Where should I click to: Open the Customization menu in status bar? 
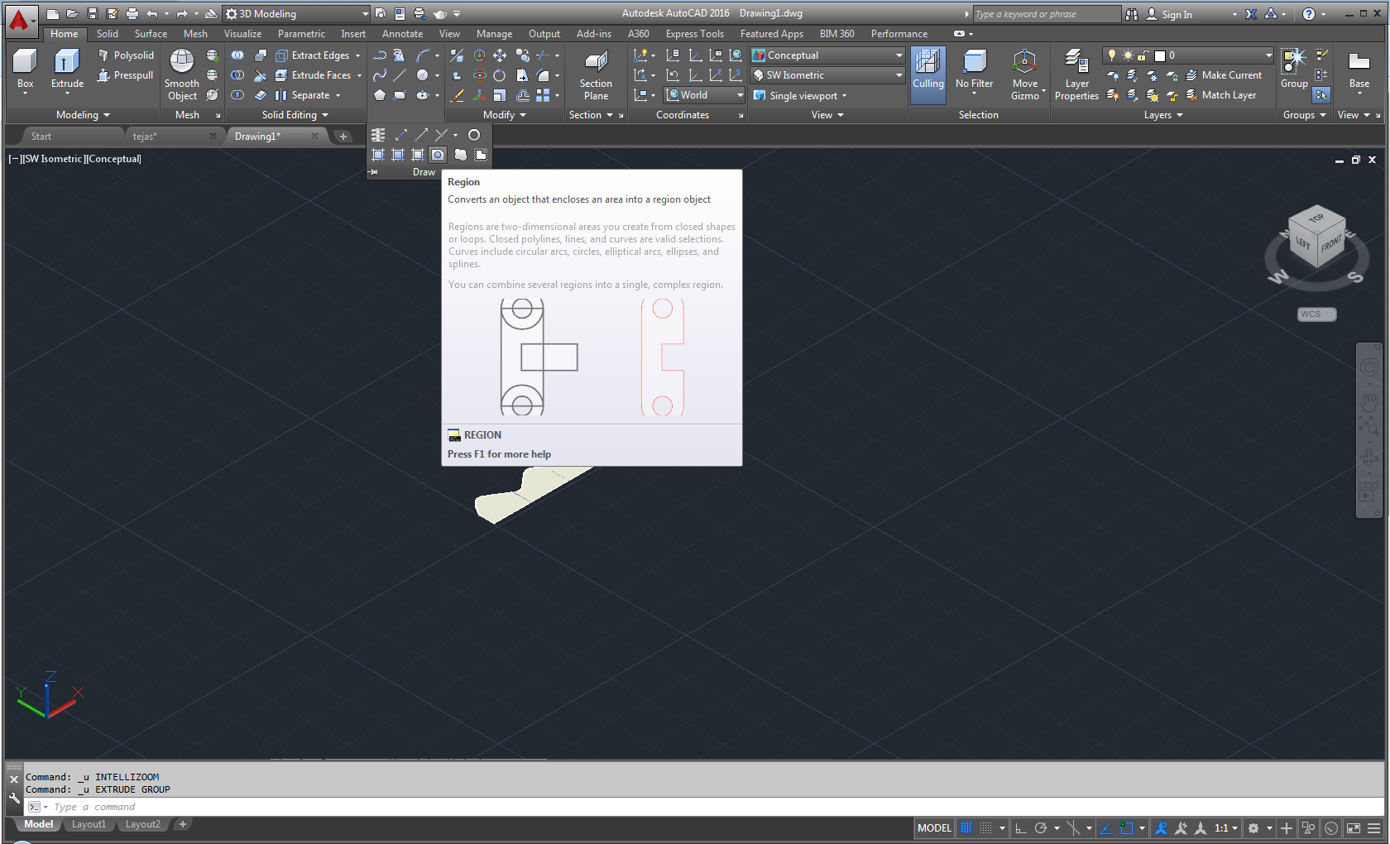point(1373,827)
